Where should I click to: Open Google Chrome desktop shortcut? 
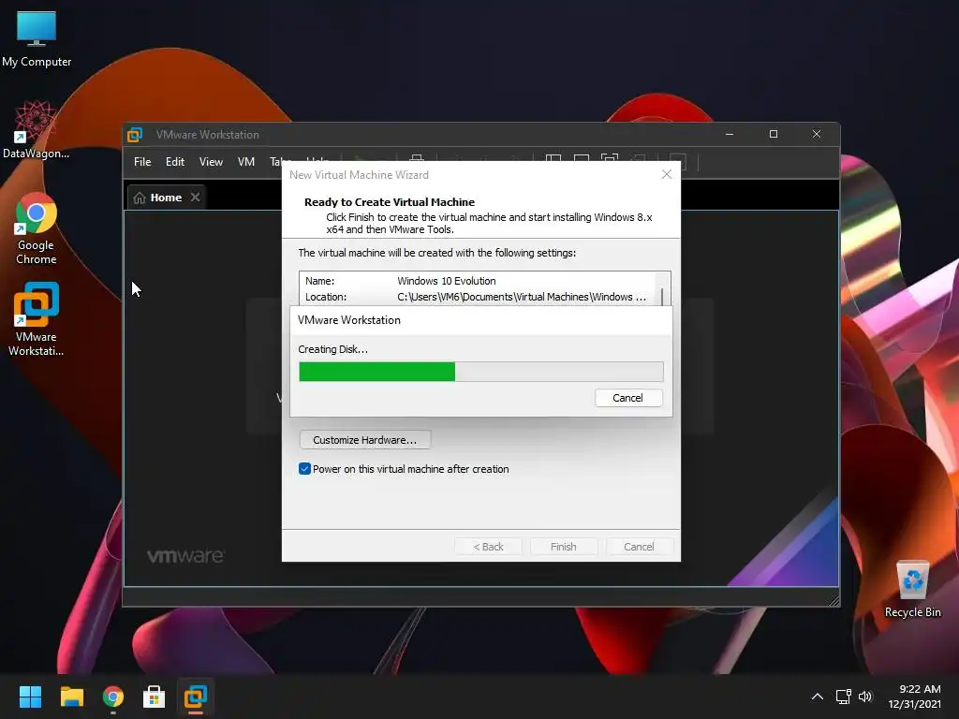(x=37, y=228)
